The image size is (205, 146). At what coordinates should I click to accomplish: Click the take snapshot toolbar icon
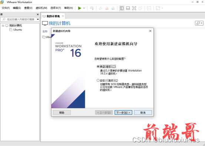[x=101, y=8]
